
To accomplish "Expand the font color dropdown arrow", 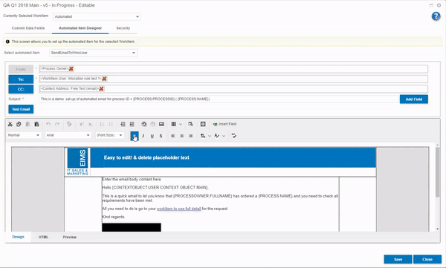I will click(x=210, y=136).
